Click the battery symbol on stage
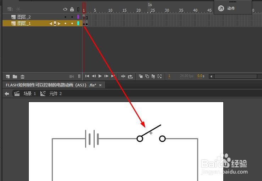The image size is (262, 181). (x=92, y=139)
